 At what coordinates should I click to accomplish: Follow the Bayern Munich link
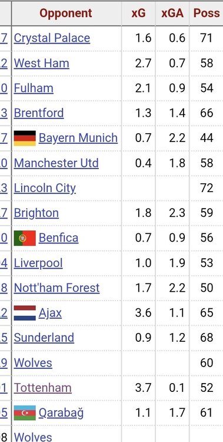(78, 138)
